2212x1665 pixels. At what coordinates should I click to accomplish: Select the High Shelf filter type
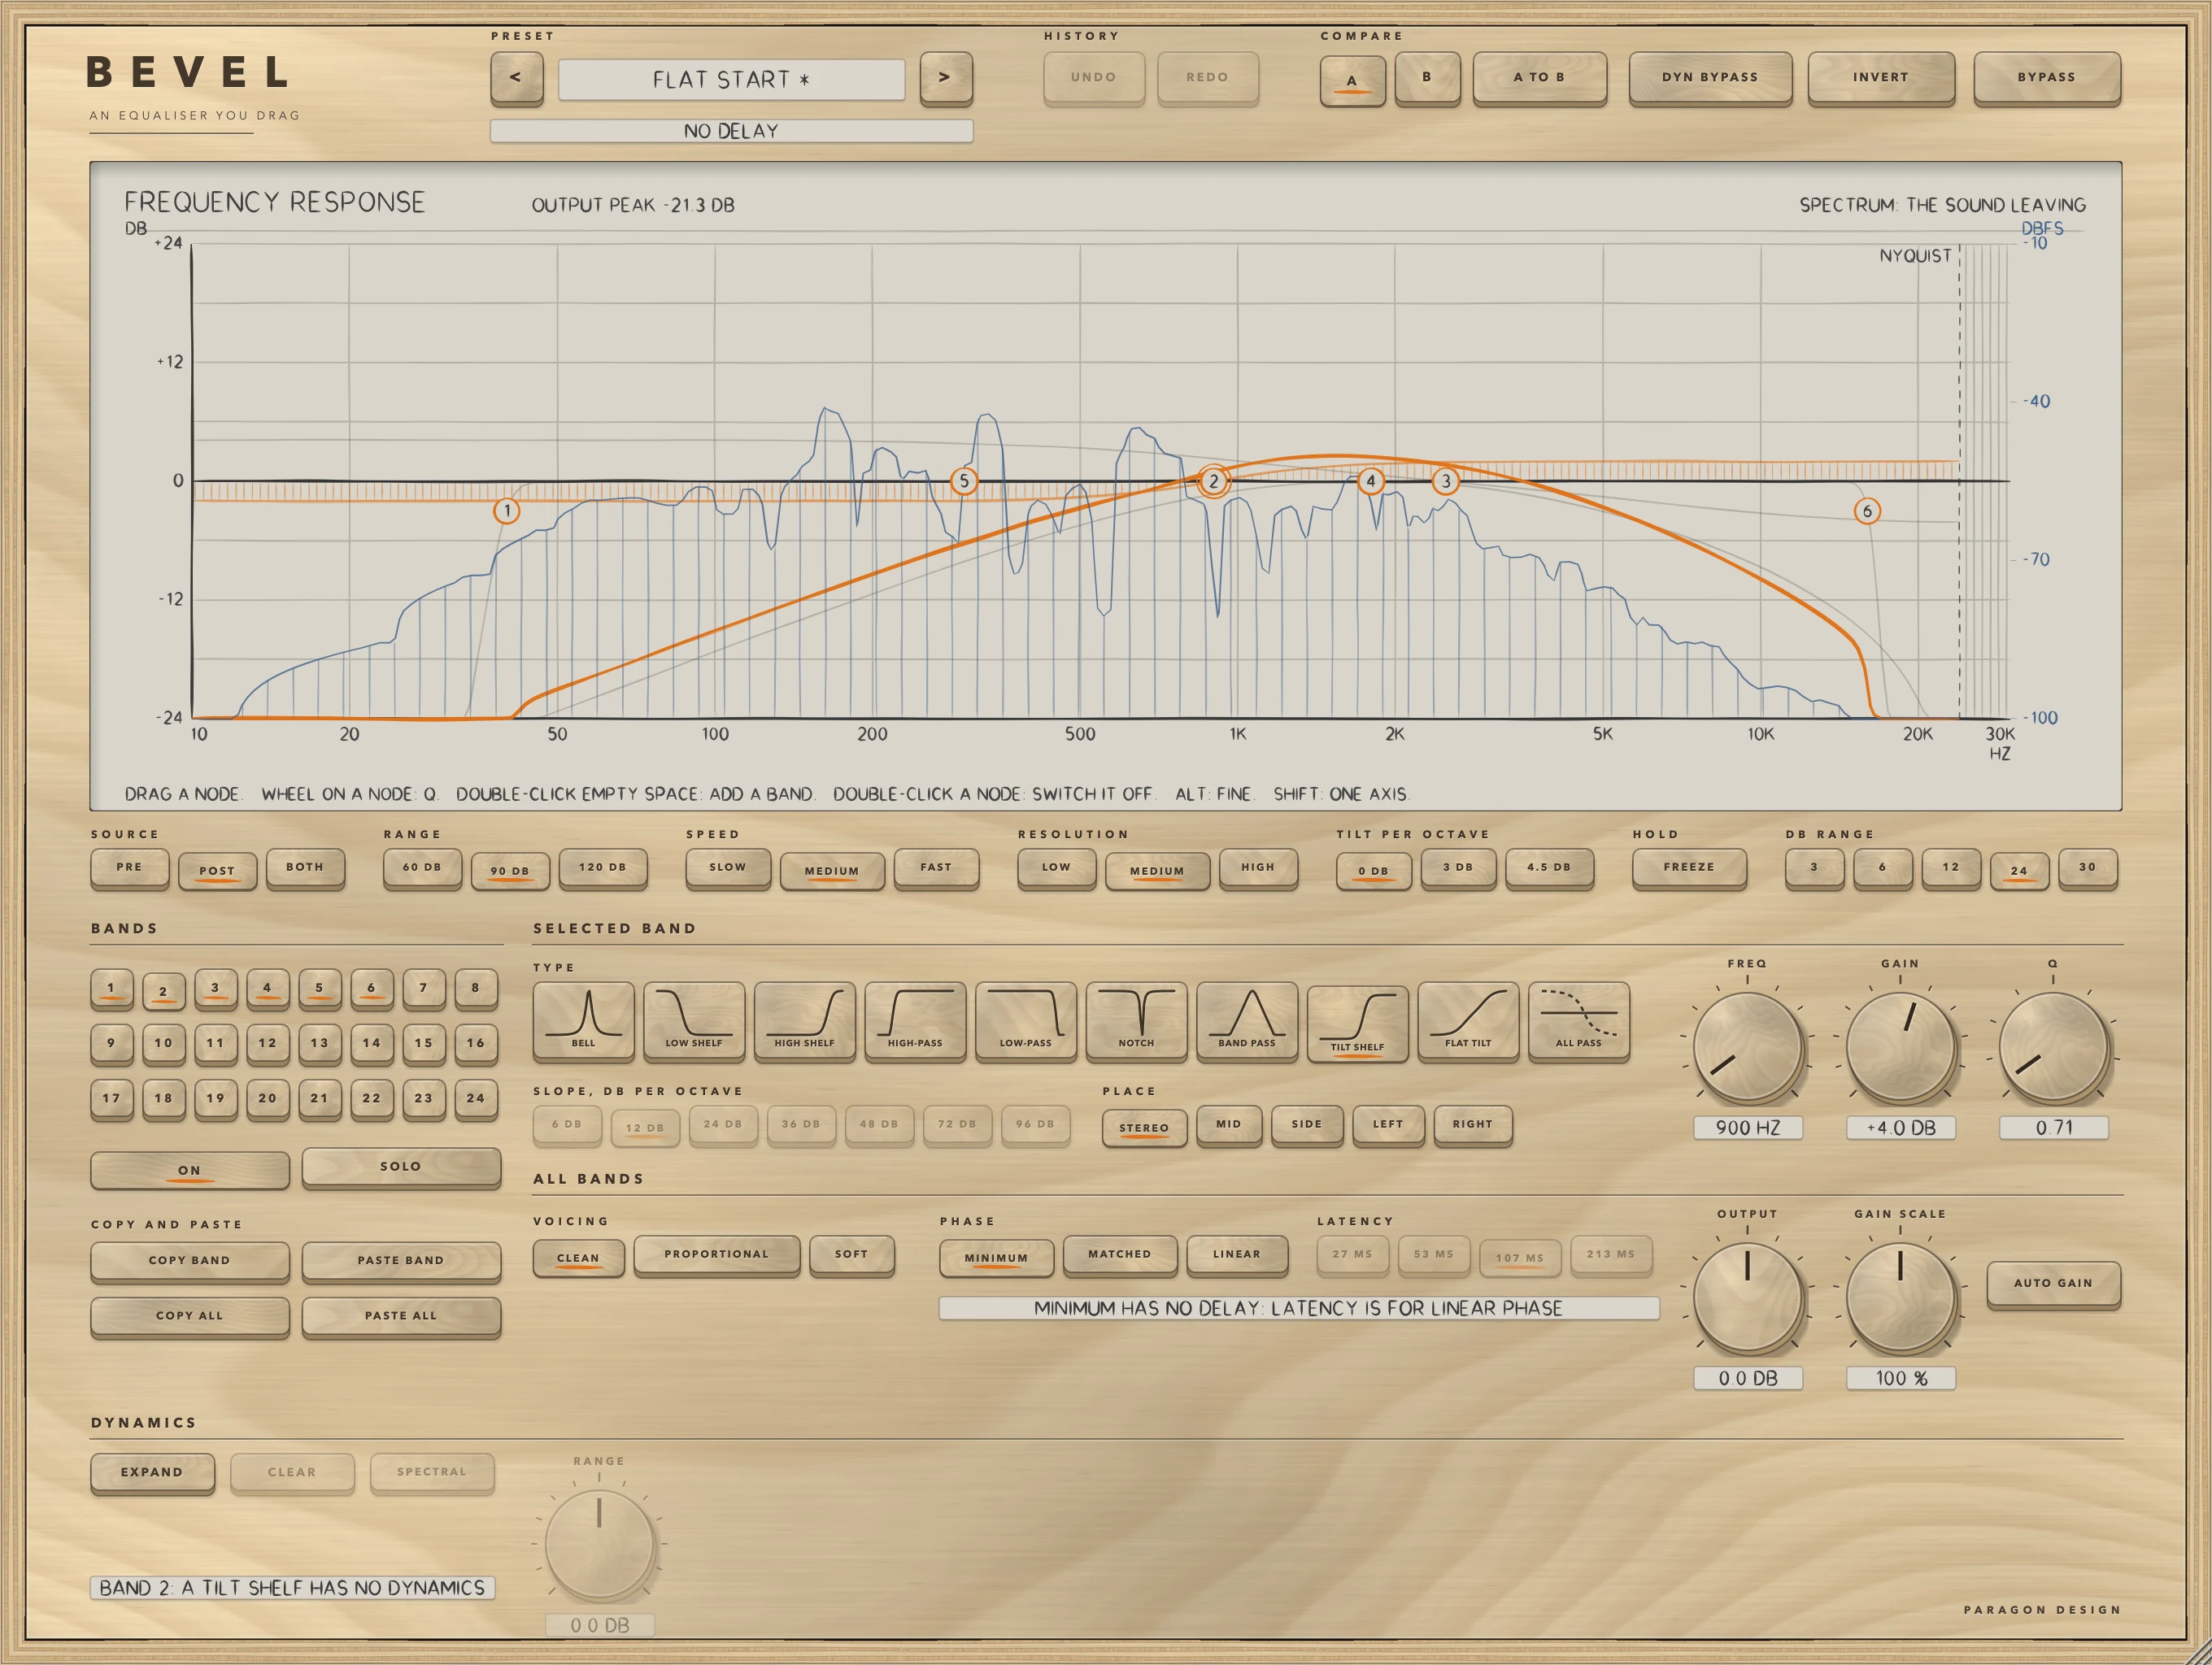(804, 1020)
